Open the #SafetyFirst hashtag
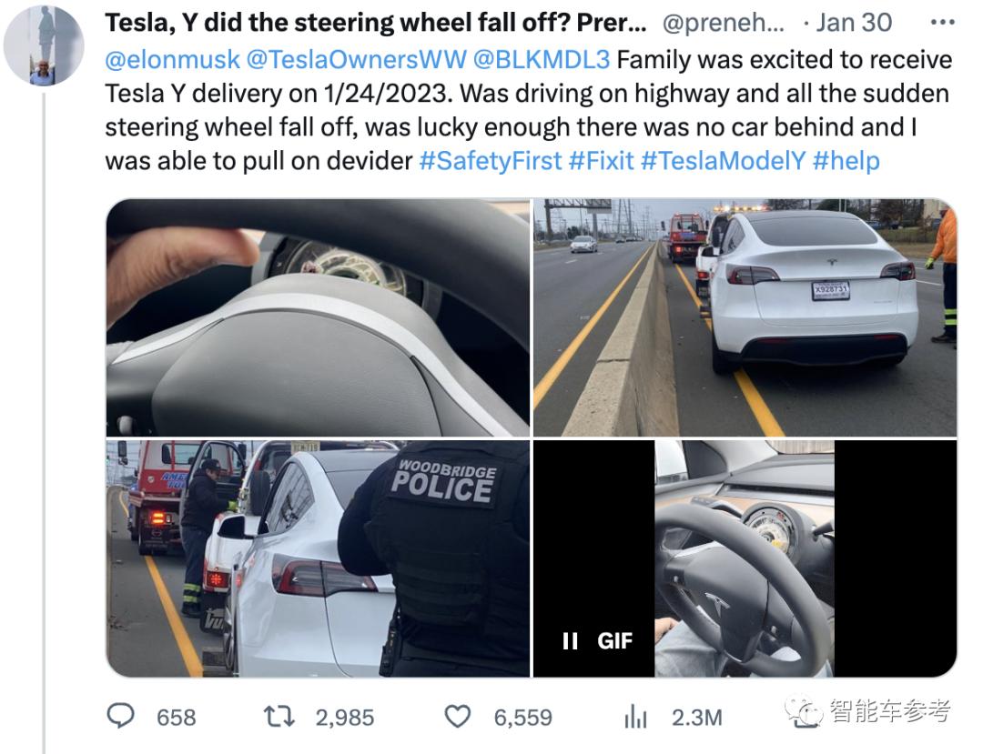Screen dimensions: 983x754 pyautogui.click(x=491, y=161)
